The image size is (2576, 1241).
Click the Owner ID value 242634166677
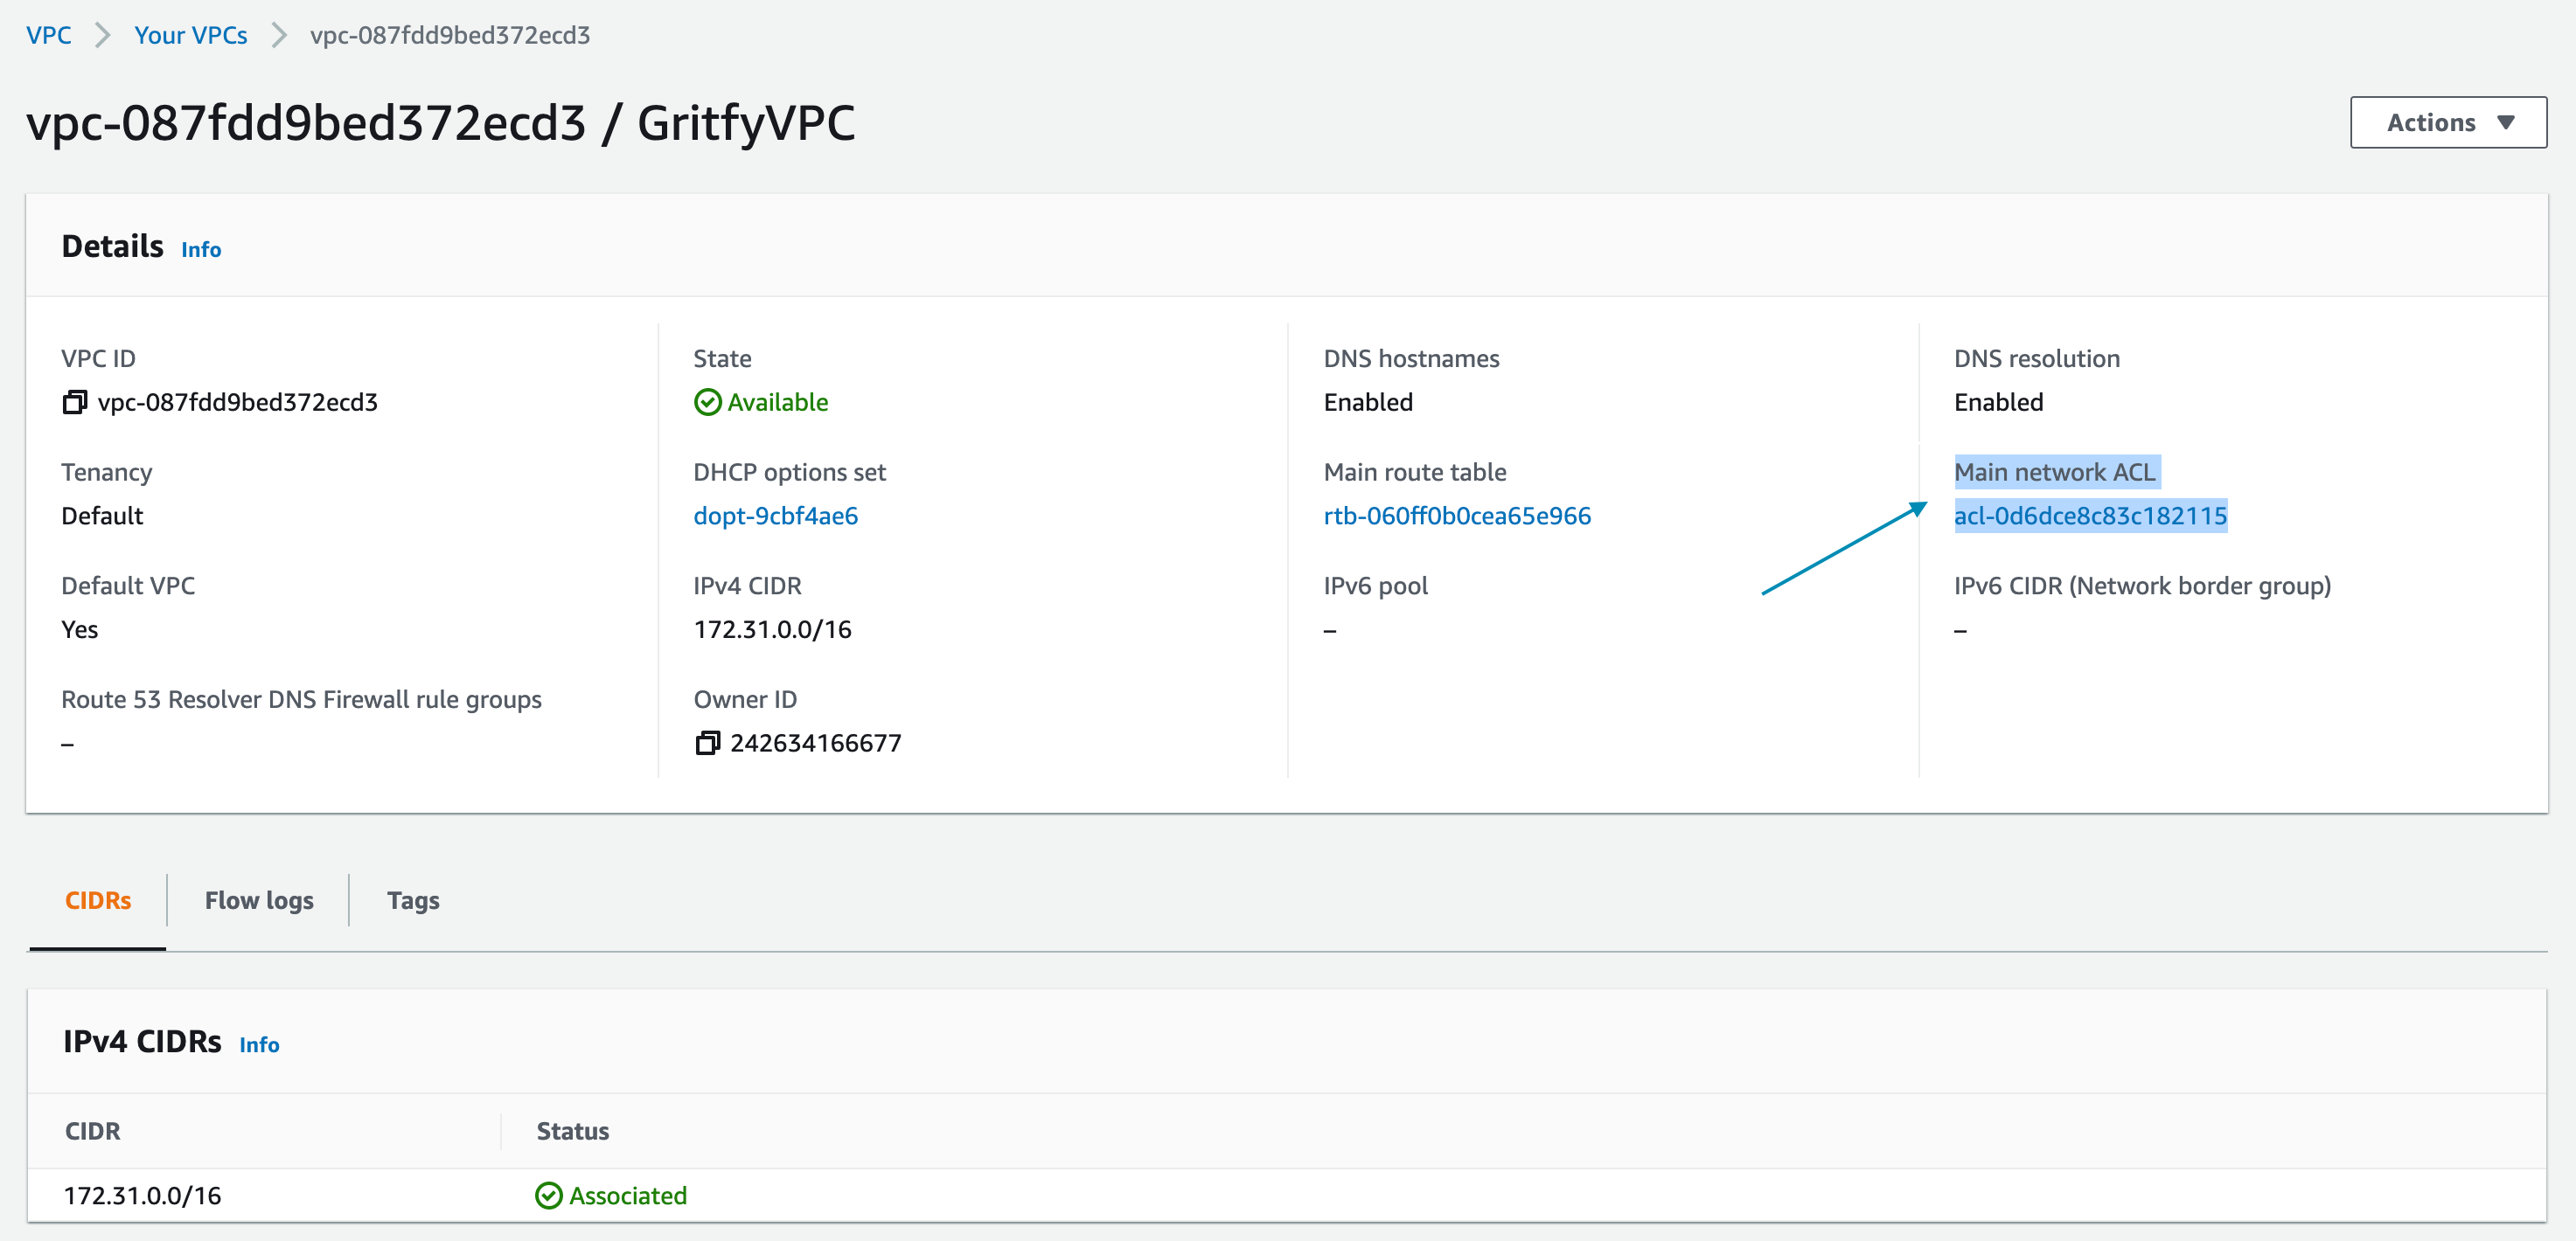(x=816, y=744)
